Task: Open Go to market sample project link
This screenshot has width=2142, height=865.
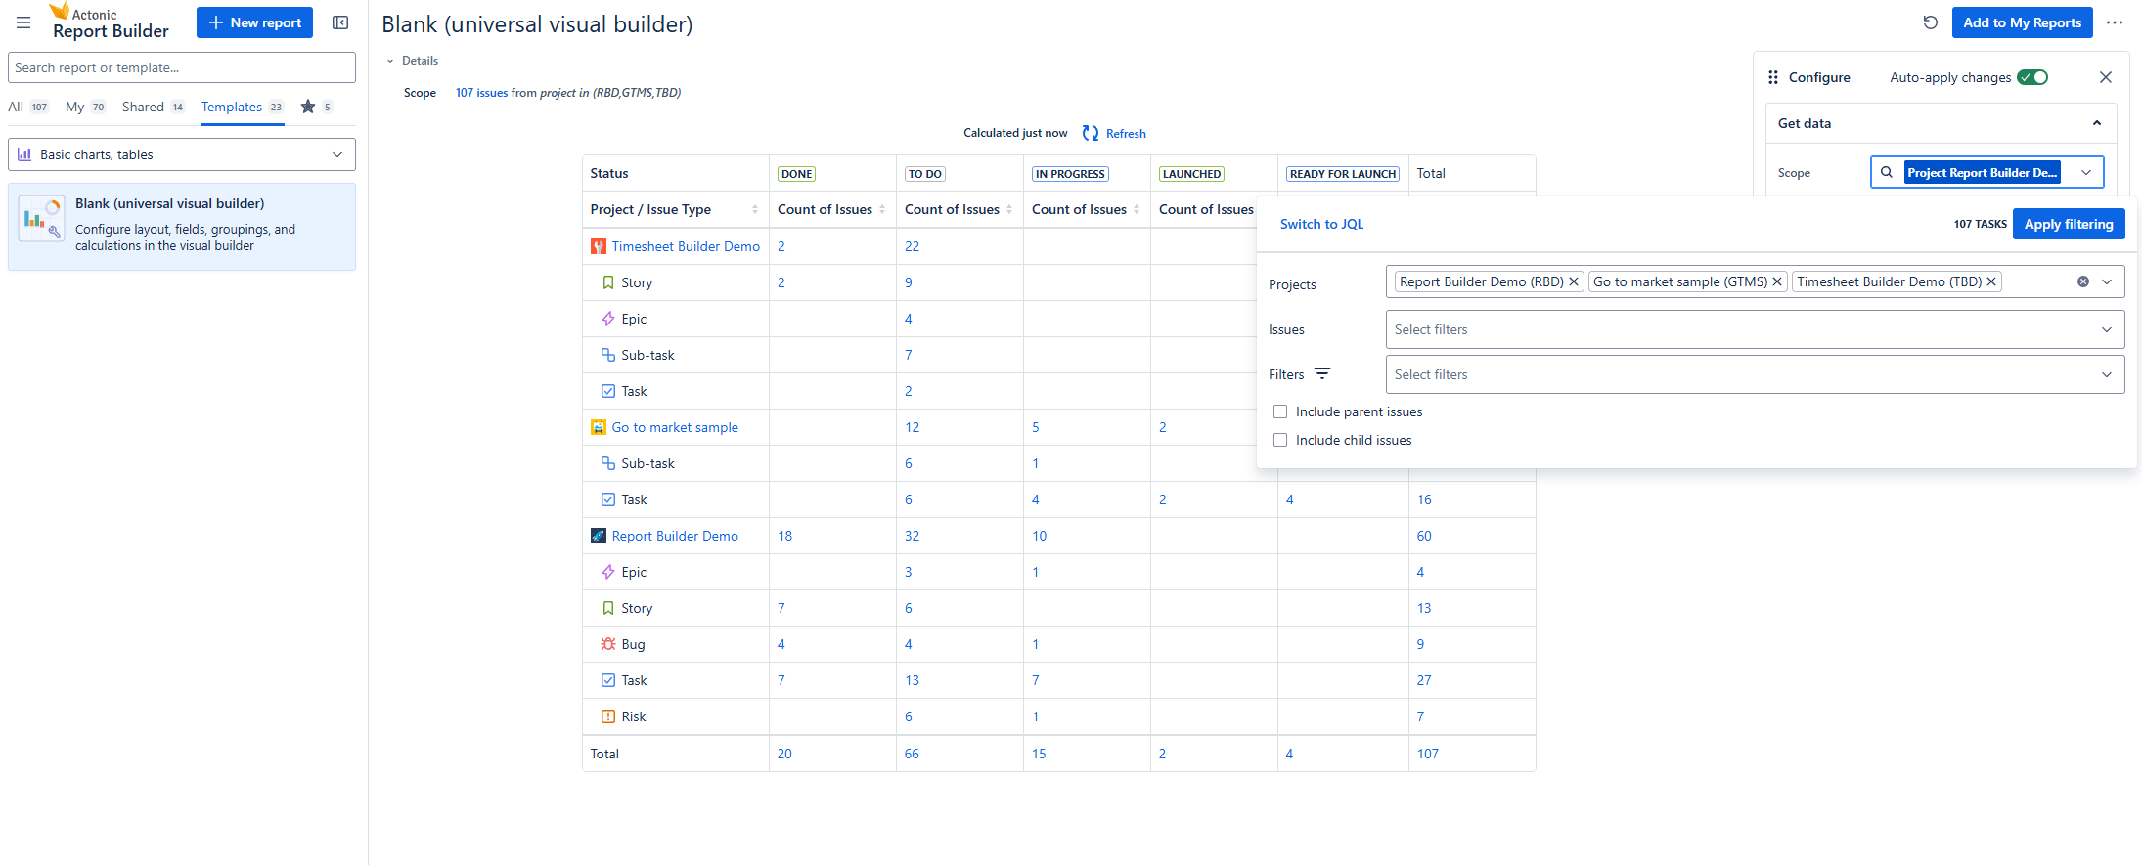Action: pos(675,427)
